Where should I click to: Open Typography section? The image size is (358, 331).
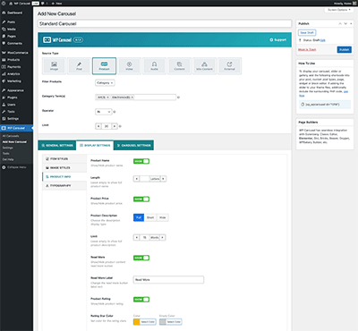click(64, 186)
